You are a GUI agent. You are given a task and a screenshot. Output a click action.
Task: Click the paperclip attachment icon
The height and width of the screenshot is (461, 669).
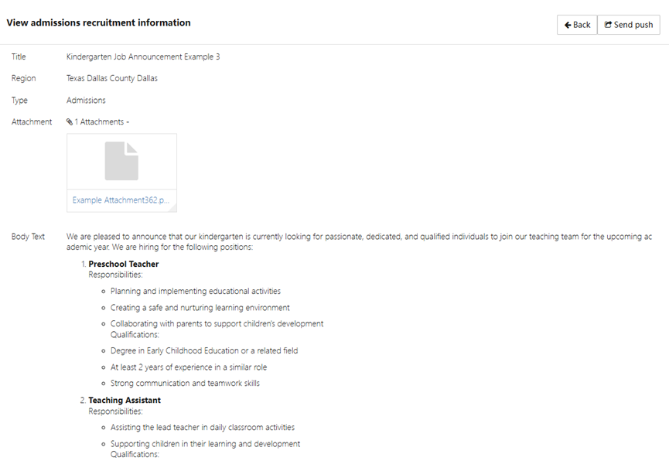pyautogui.click(x=70, y=122)
